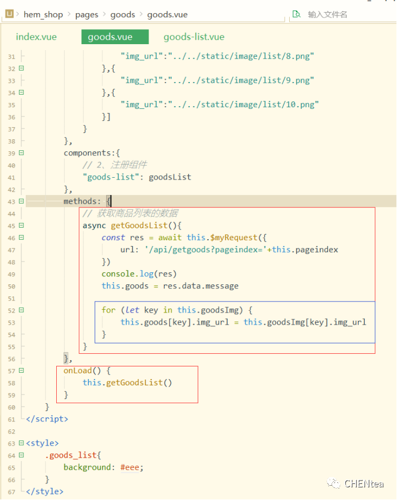Click the goodsList identifier on line 41
The height and width of the screenshot is (500, 397).
coord(170,177)
